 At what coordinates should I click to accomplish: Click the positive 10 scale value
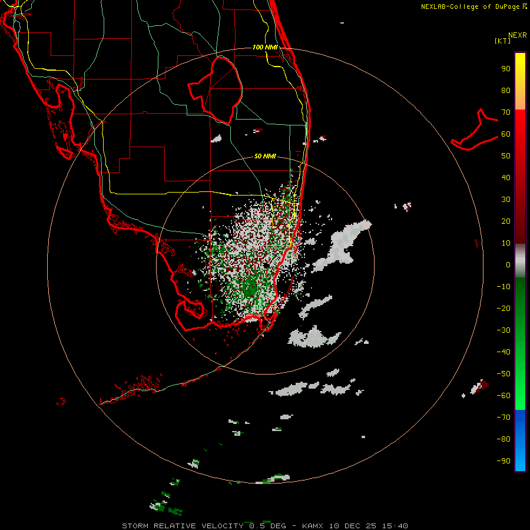tap(506, 243)
